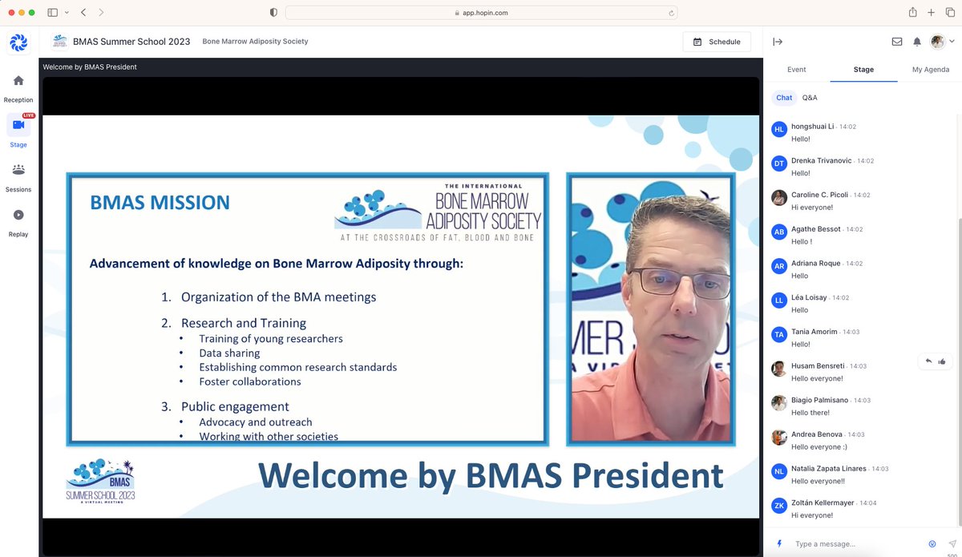
Task: Like Husam Bensreti's message
Action: pyautogui.click(x=943, y=361)
